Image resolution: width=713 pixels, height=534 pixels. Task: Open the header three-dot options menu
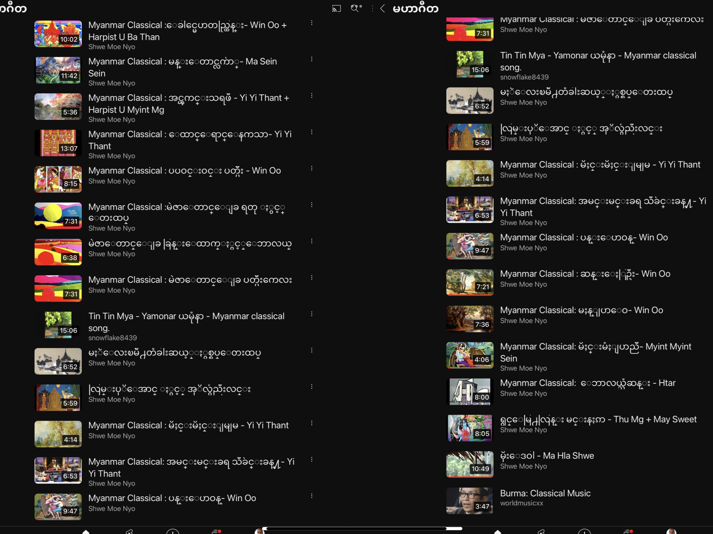point(372,8)
